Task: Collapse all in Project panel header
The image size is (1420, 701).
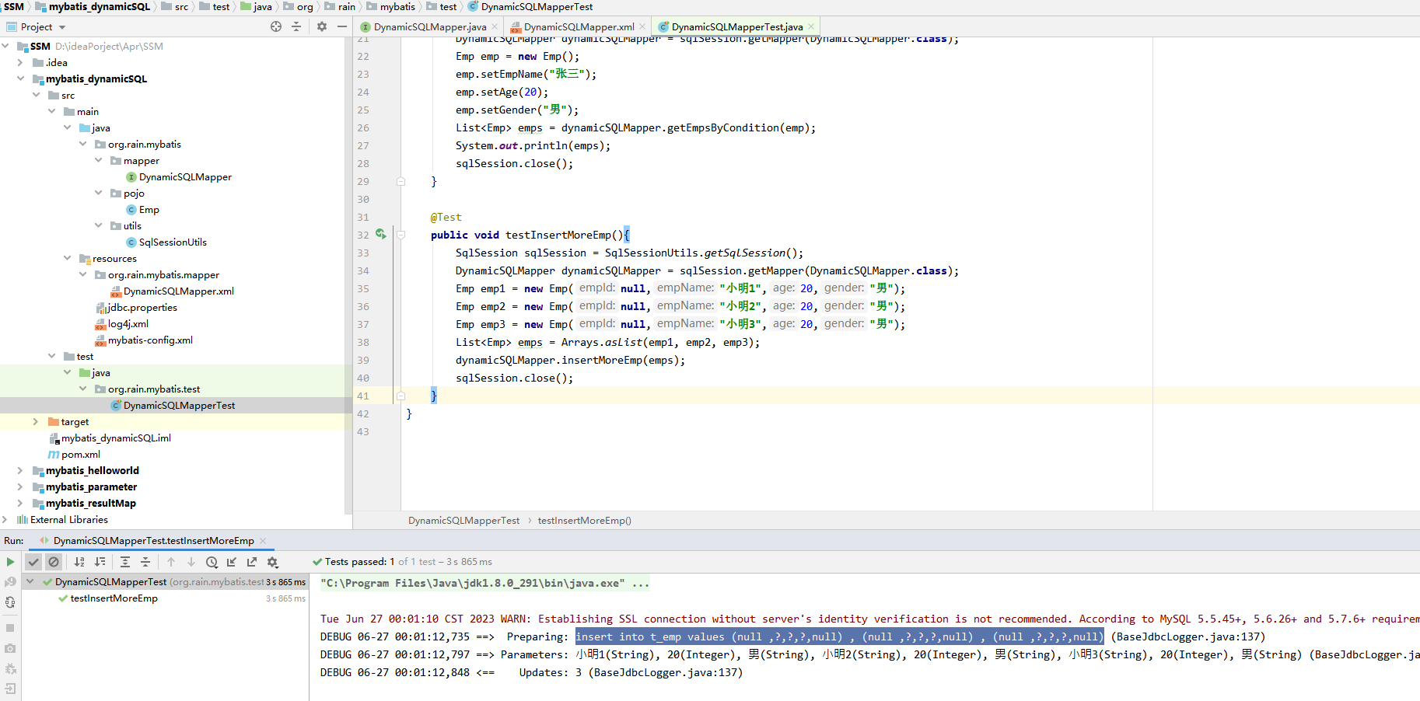Action: [x=296, y=26]
